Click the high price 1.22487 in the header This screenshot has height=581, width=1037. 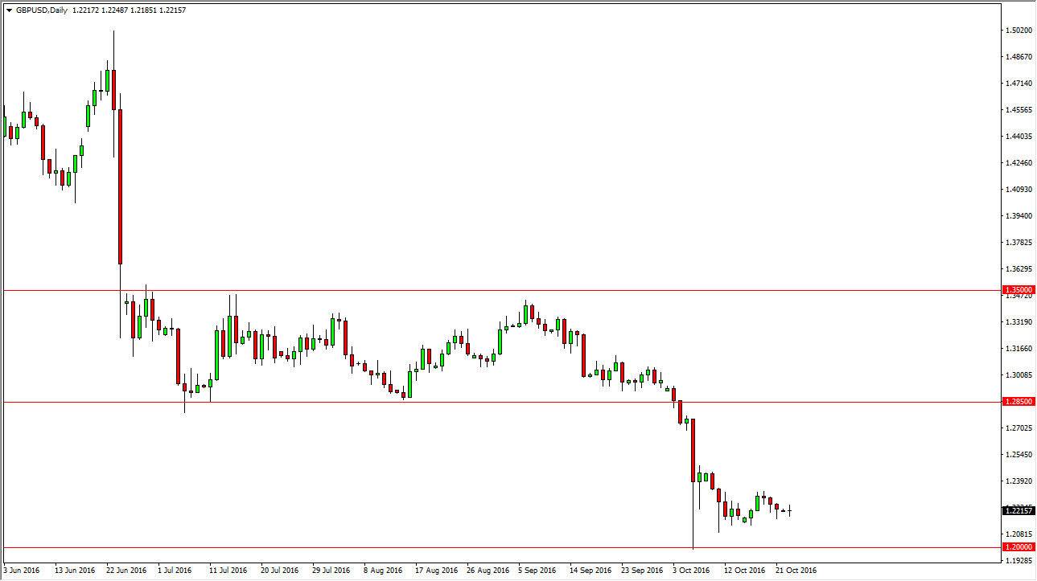(x=113, y=12)
